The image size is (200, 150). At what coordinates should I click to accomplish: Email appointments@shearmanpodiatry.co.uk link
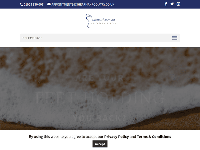tap(83, 5)
